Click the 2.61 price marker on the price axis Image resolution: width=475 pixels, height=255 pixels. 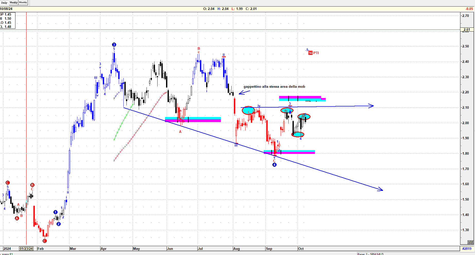coord(467,30)
